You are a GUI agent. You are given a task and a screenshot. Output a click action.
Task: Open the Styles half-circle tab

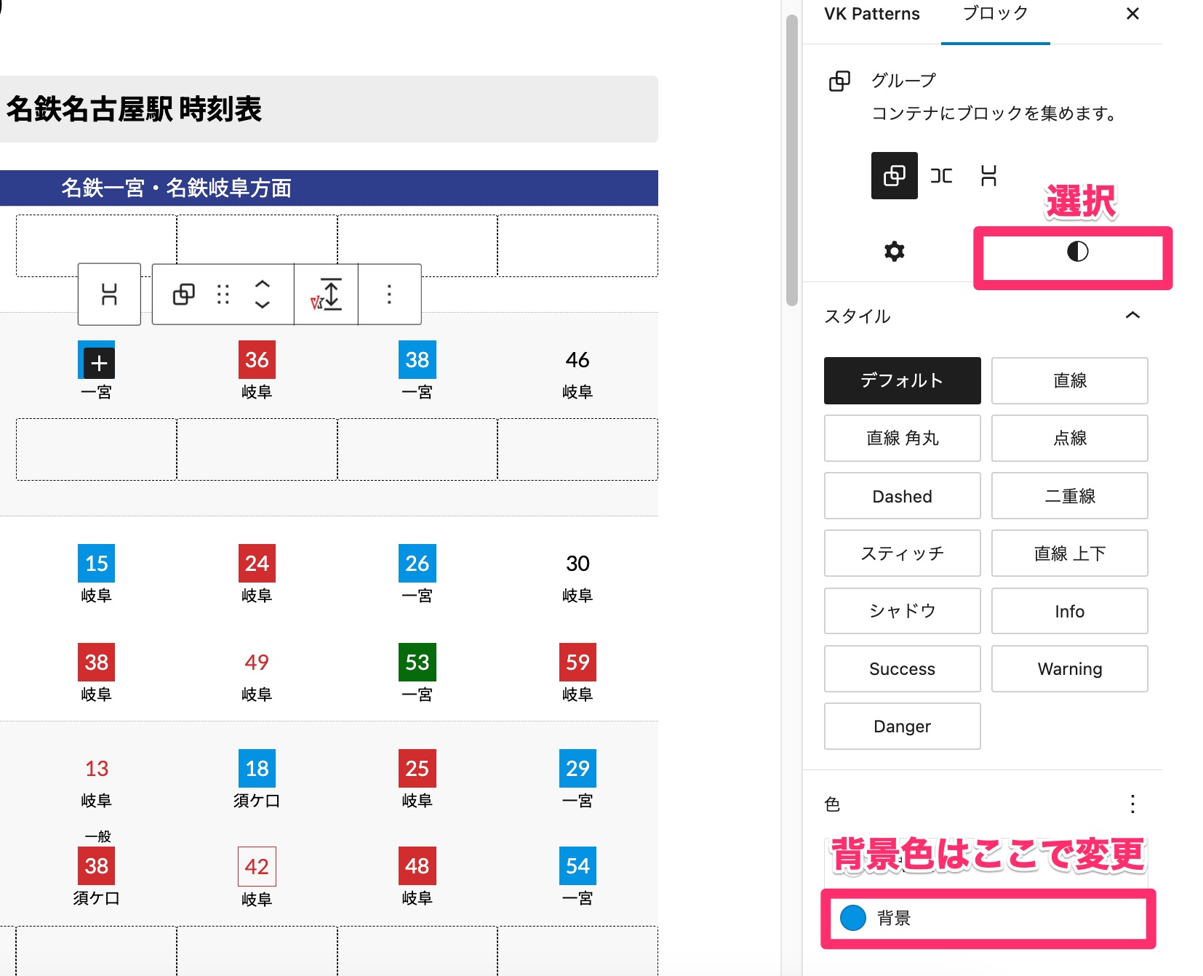pos(1077,252)
